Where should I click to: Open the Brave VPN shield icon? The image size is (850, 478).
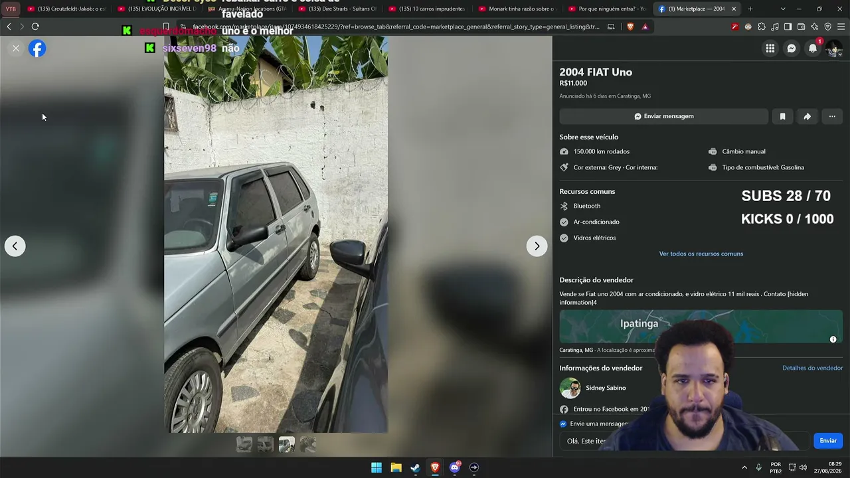827,27
